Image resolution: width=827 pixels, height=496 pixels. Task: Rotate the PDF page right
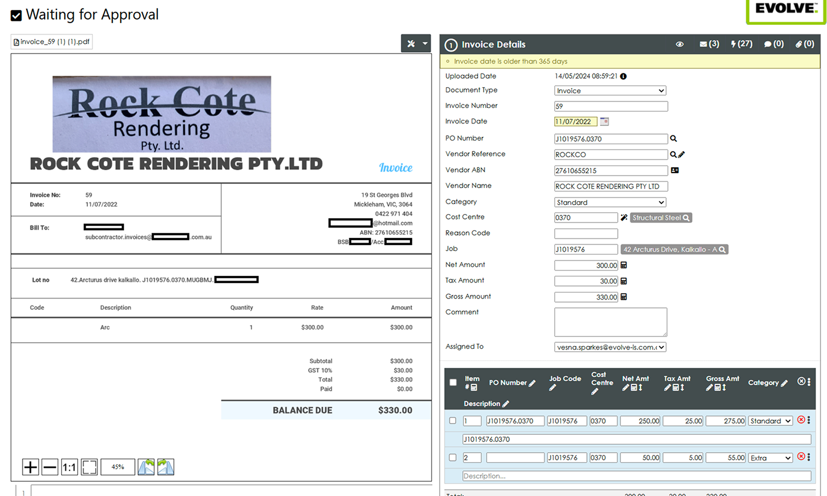coord(166,467)
